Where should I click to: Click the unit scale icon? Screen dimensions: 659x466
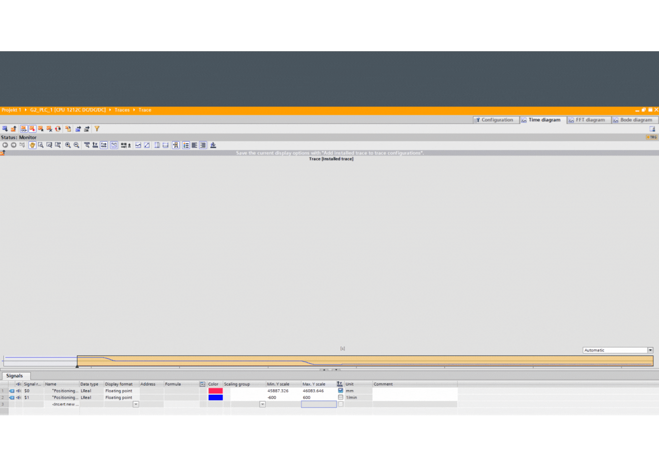coord(126,145)
